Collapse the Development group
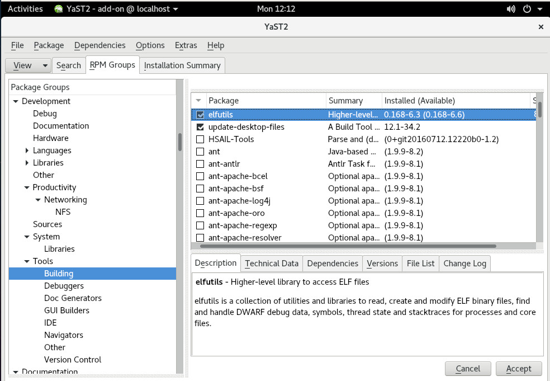 (16, 101)
